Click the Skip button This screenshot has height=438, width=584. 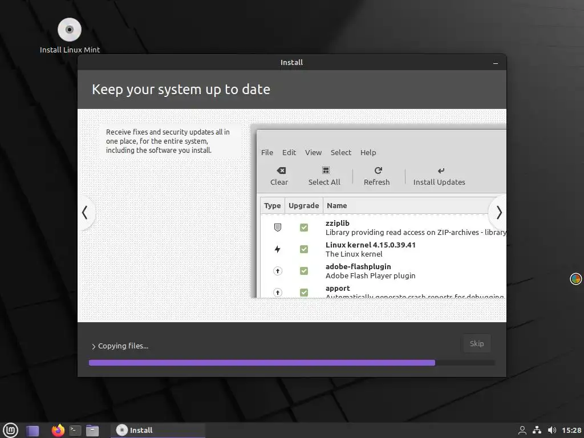(x=477, y=343)
